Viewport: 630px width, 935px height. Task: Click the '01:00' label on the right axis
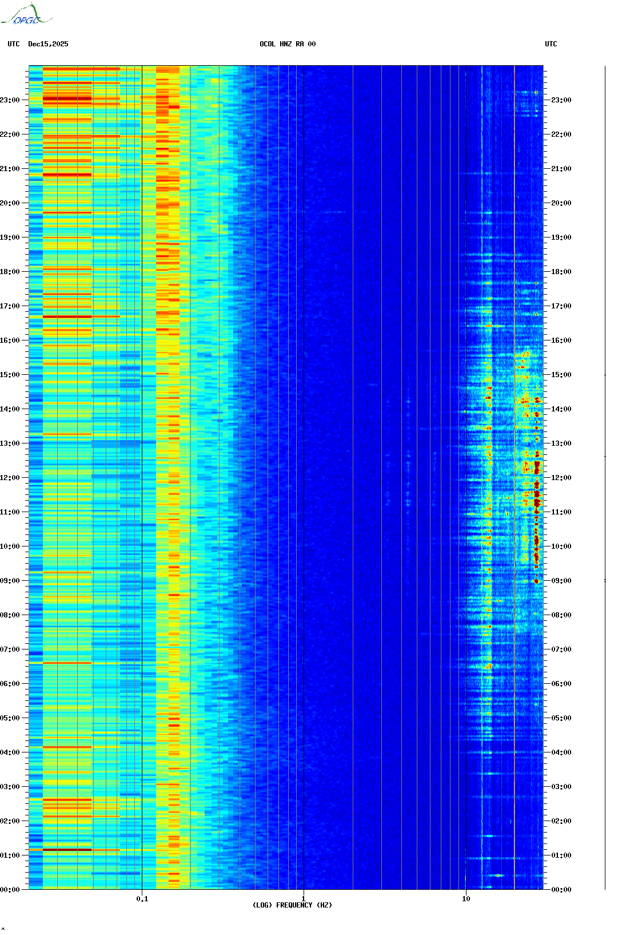561,855
